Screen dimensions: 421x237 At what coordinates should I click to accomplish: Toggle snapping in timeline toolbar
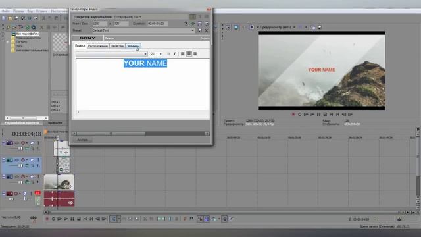pyautogui.click(x=200, y=219)
